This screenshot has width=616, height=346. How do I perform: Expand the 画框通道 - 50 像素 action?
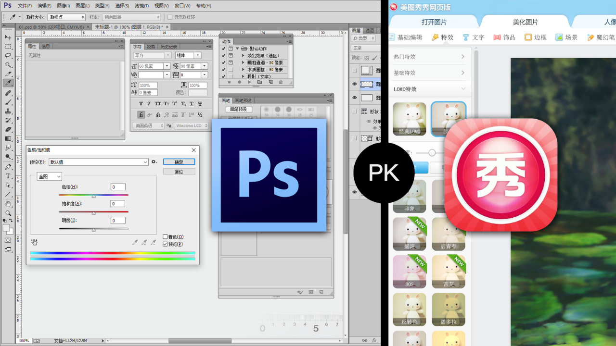pos(243,62)
